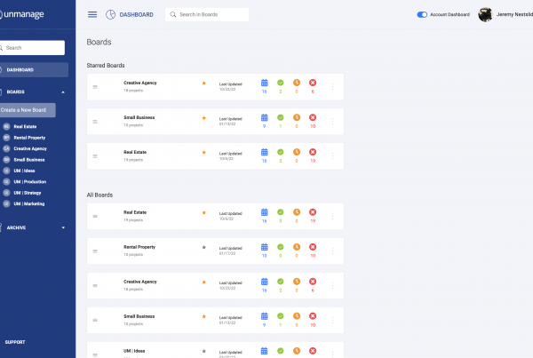
Task: Click the red X icon for Starred Real Estate
Action: [313, 152]
